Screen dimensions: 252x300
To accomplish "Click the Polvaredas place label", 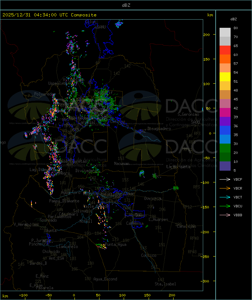I will coord(45,94).
